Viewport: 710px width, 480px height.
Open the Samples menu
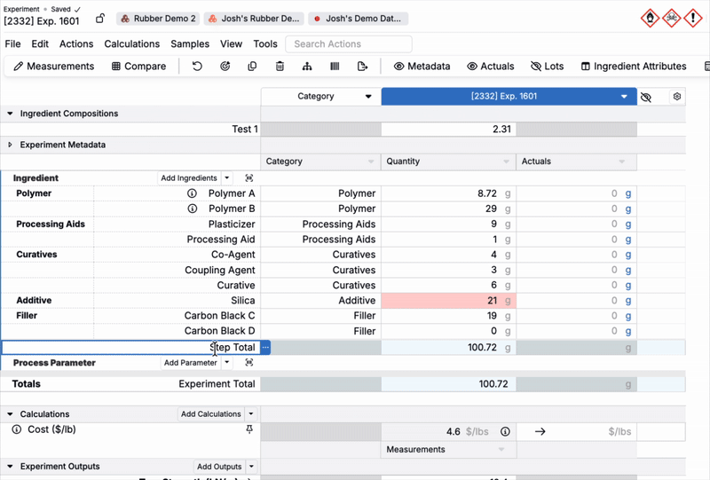tap(190, 44)
